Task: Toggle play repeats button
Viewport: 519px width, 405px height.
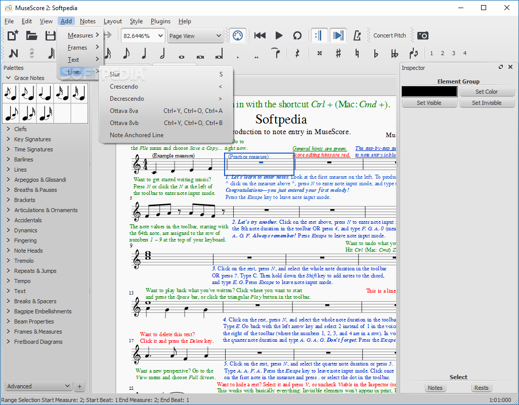Action: (x=319, y=35)
